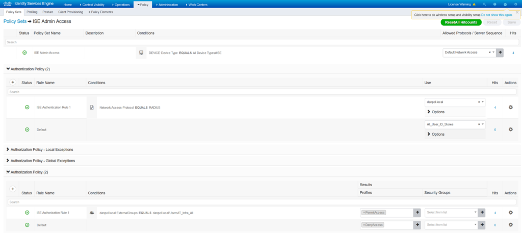Viewport: 522px width, 233px height.
Task: Click the play-circle setup icon in header
Action: point(505,5)
